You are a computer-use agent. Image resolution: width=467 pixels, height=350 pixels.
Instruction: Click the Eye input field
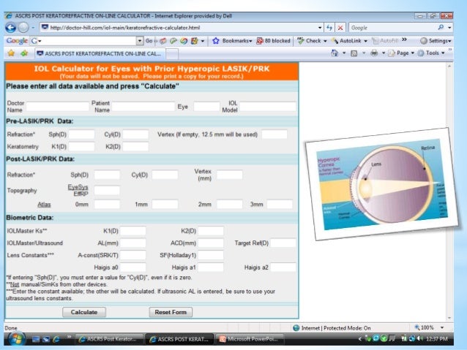point(206,107)
